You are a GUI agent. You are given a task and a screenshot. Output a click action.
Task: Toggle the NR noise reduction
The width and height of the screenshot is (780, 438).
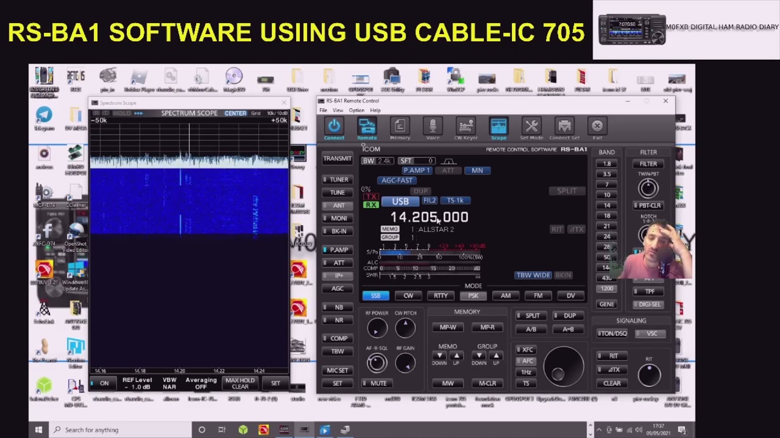[x=336, y=320]
